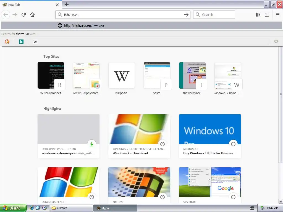
Task: Click the Top Sites heading
Action: [51, 56]
